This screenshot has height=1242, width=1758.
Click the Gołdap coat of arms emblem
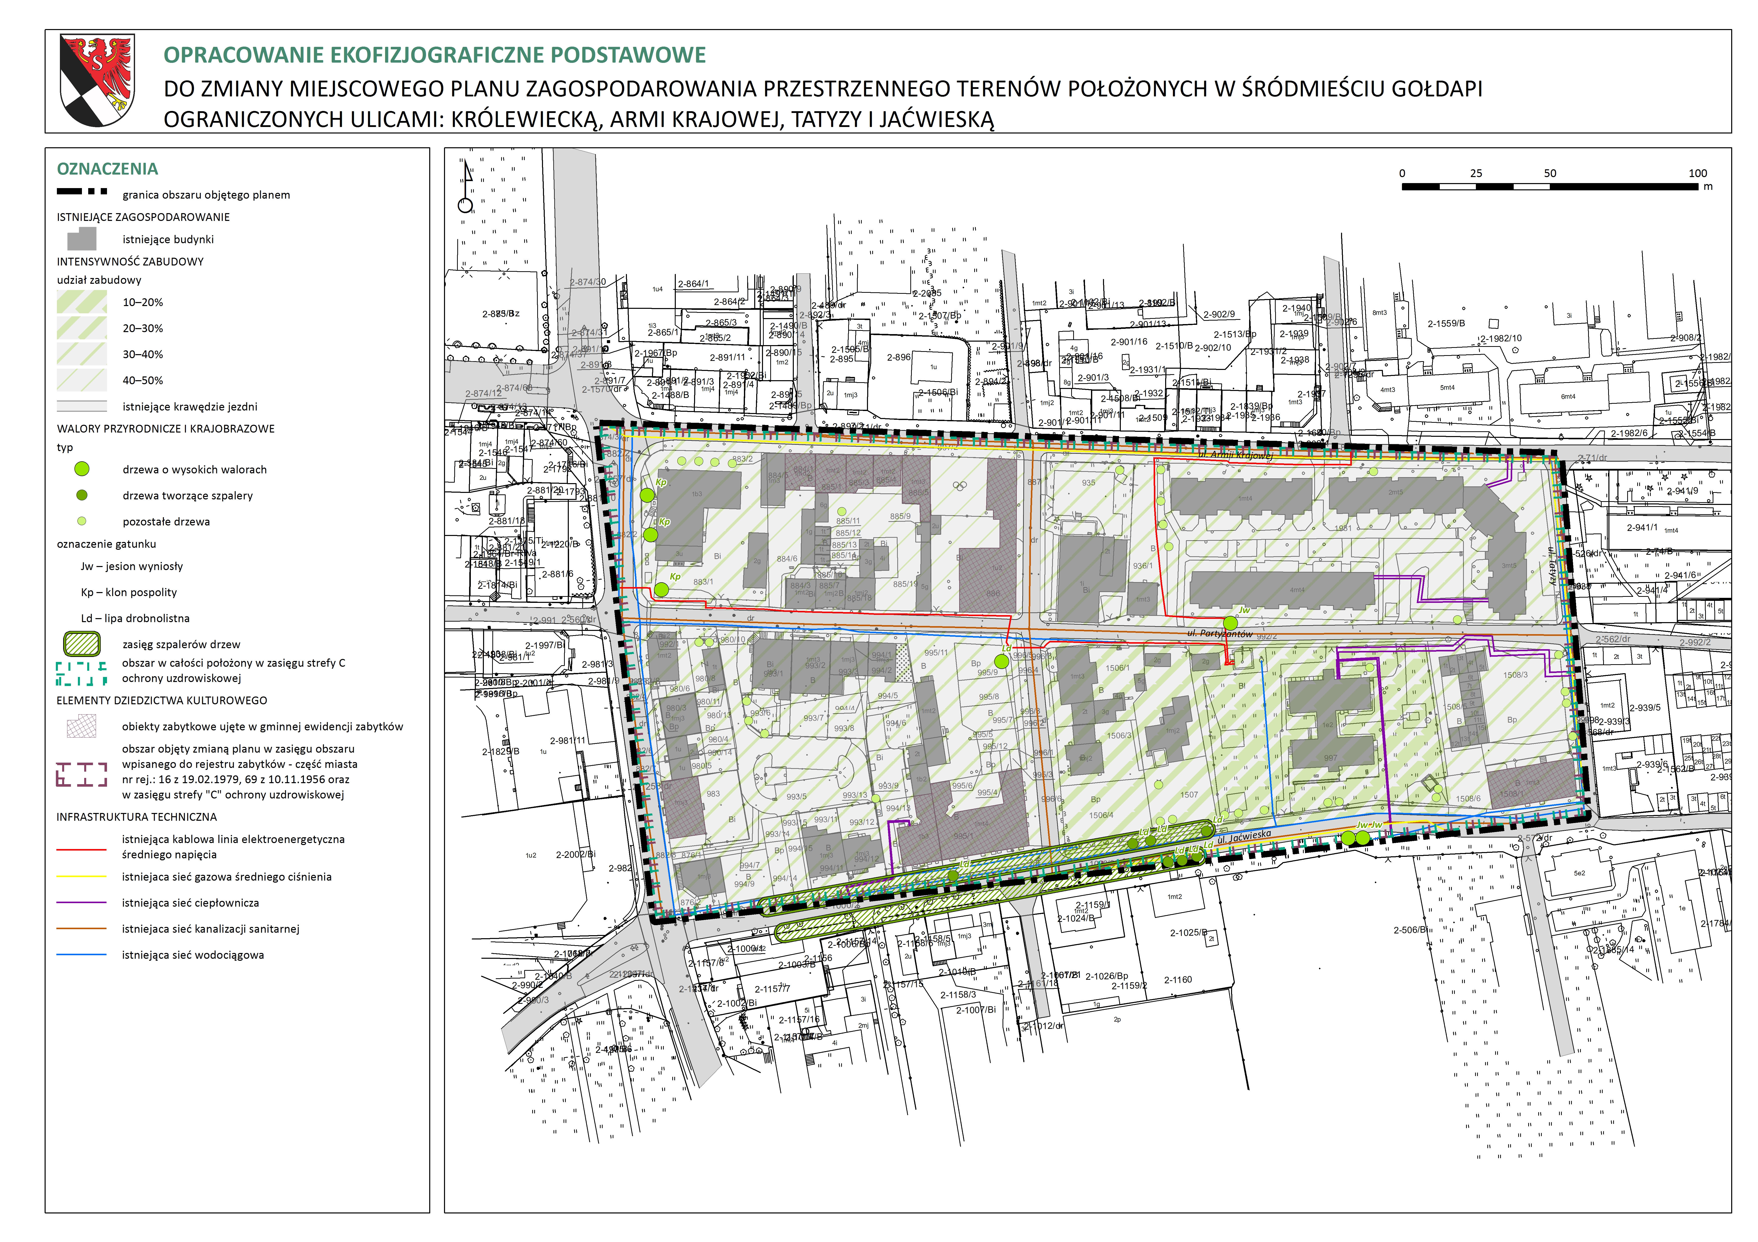click(97, 80)
